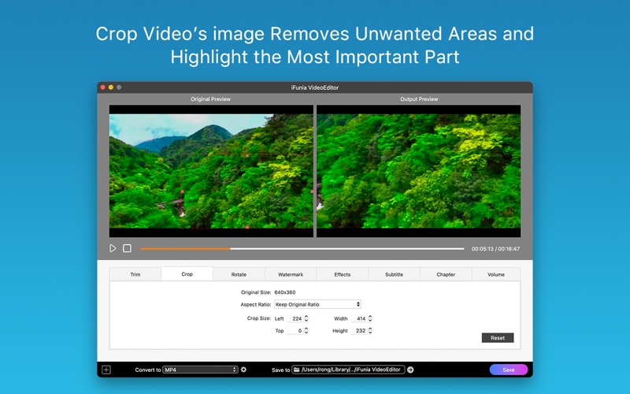The image size is (630, 394).
Task: Click the Width crop value stepper
Action: (x=370, y=318)
